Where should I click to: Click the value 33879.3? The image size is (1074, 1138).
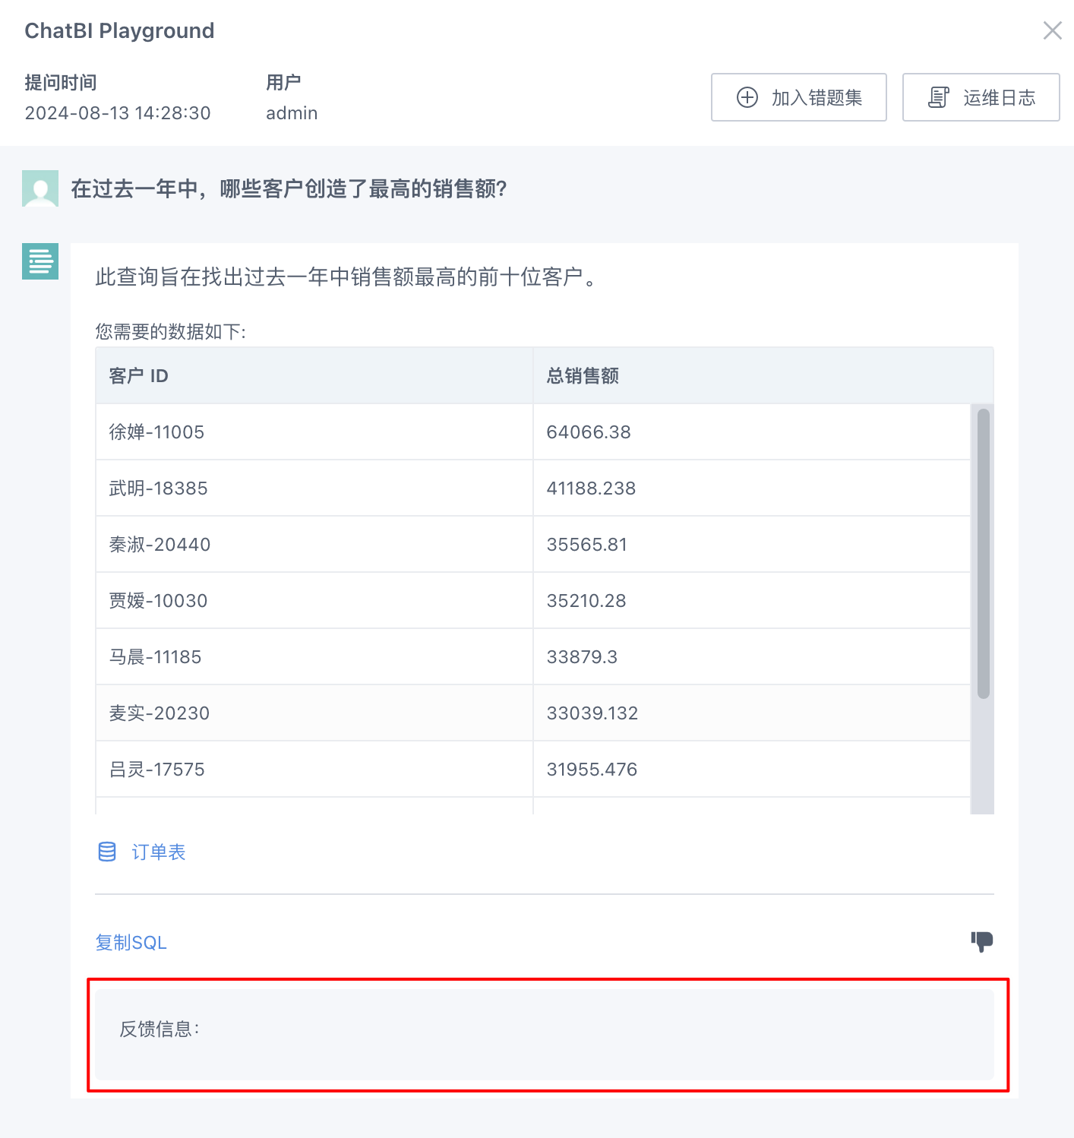pos(582,657)
